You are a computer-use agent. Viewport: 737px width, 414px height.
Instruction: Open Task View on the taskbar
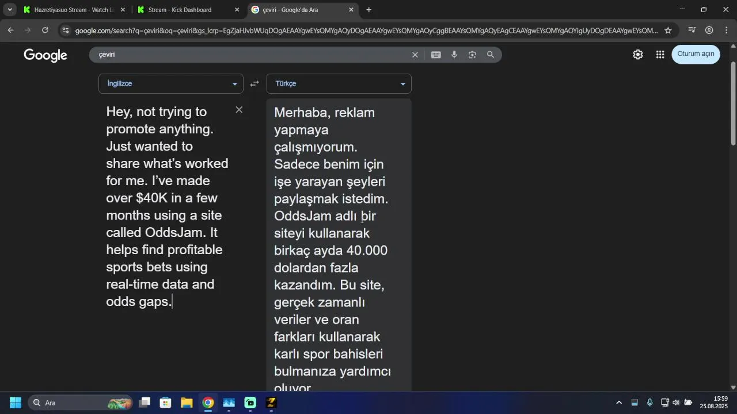[x=145, y=402]
